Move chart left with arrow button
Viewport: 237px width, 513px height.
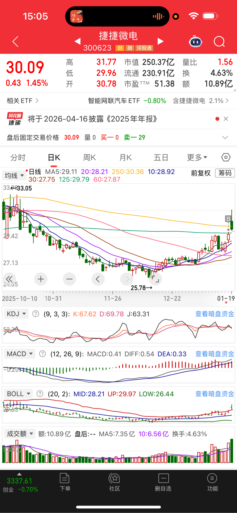[98, 279]
